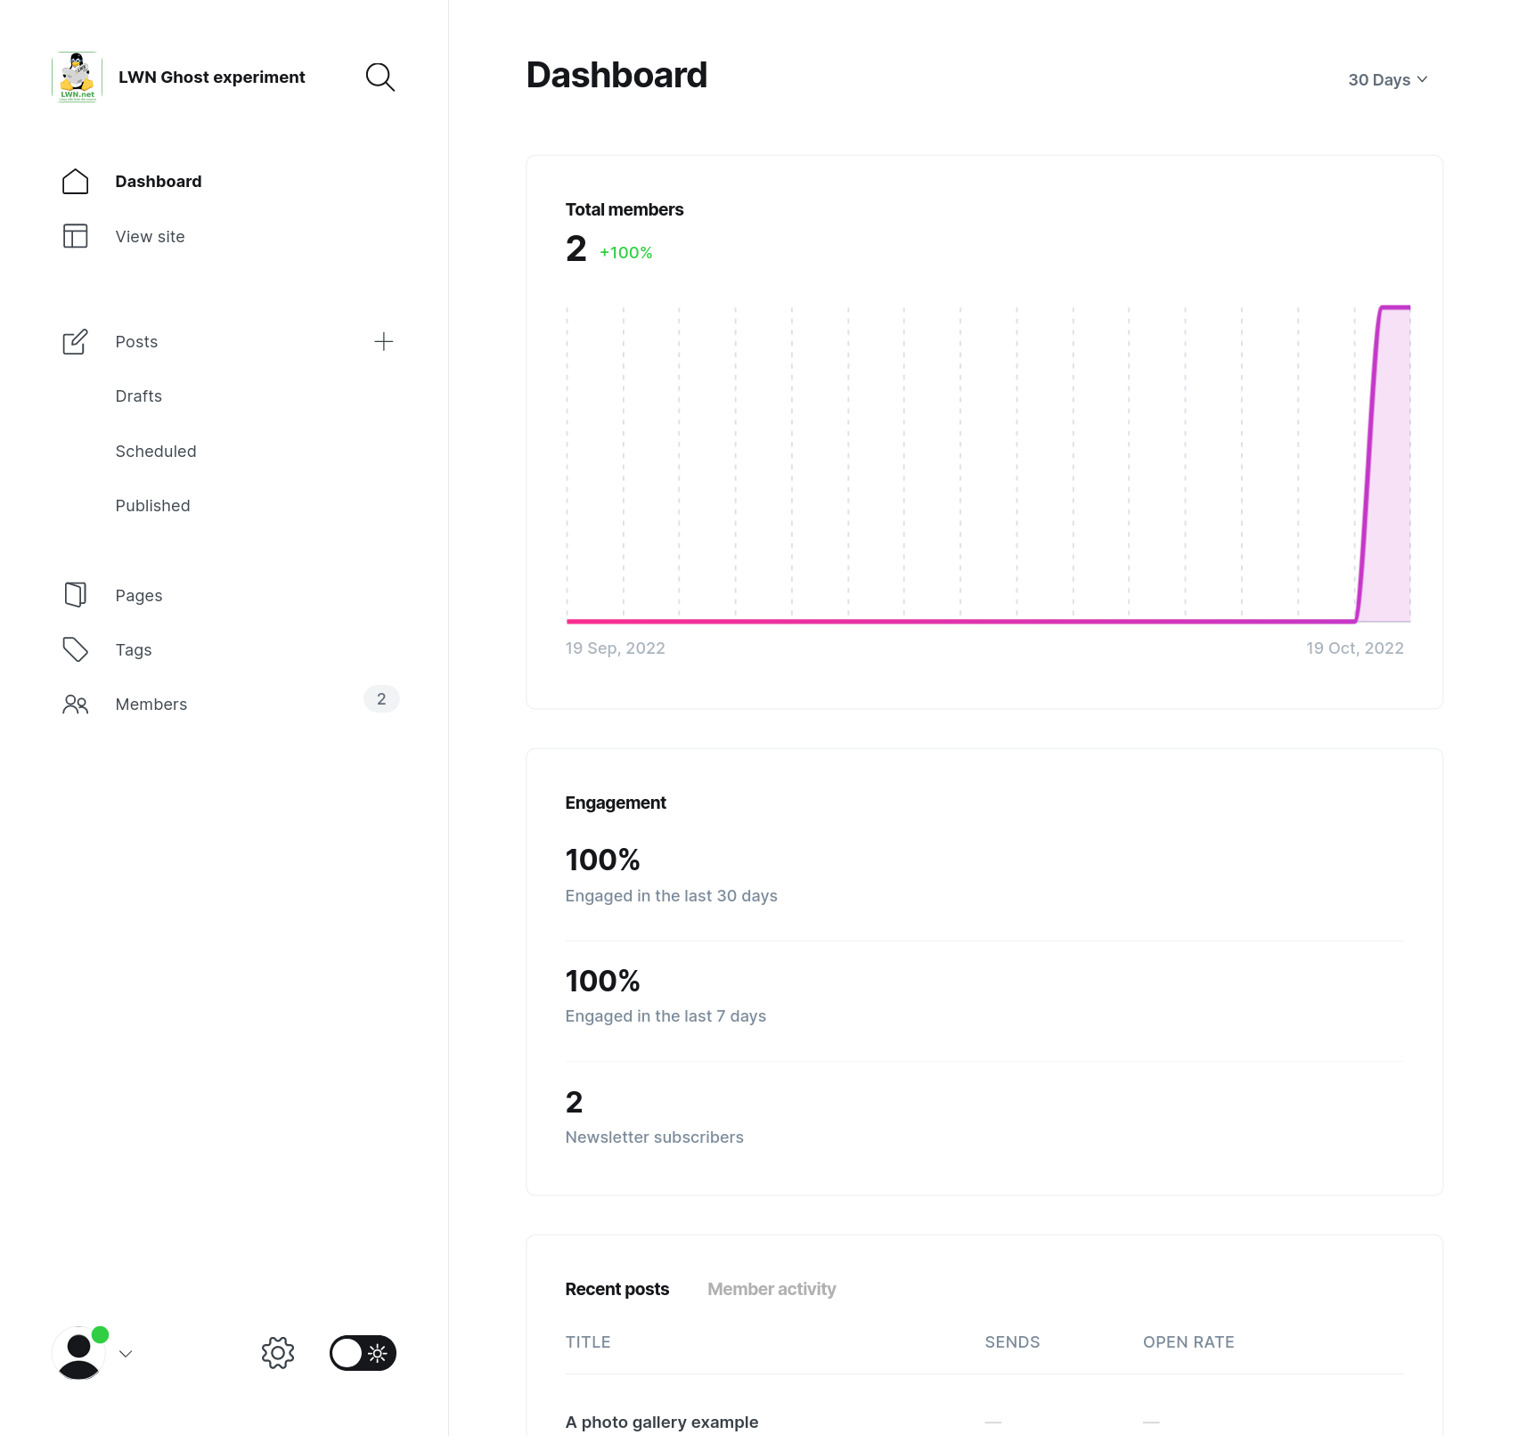This screenshot has width=1535, height=1451.
Task: Go to Members section
Action: coord(151,705)
